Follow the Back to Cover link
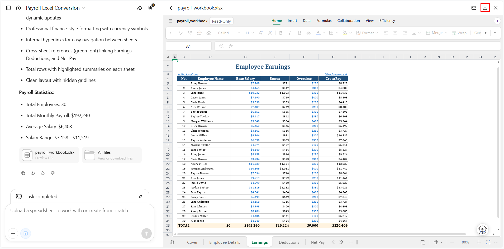The image size is (504, 249). coord(188,74)
